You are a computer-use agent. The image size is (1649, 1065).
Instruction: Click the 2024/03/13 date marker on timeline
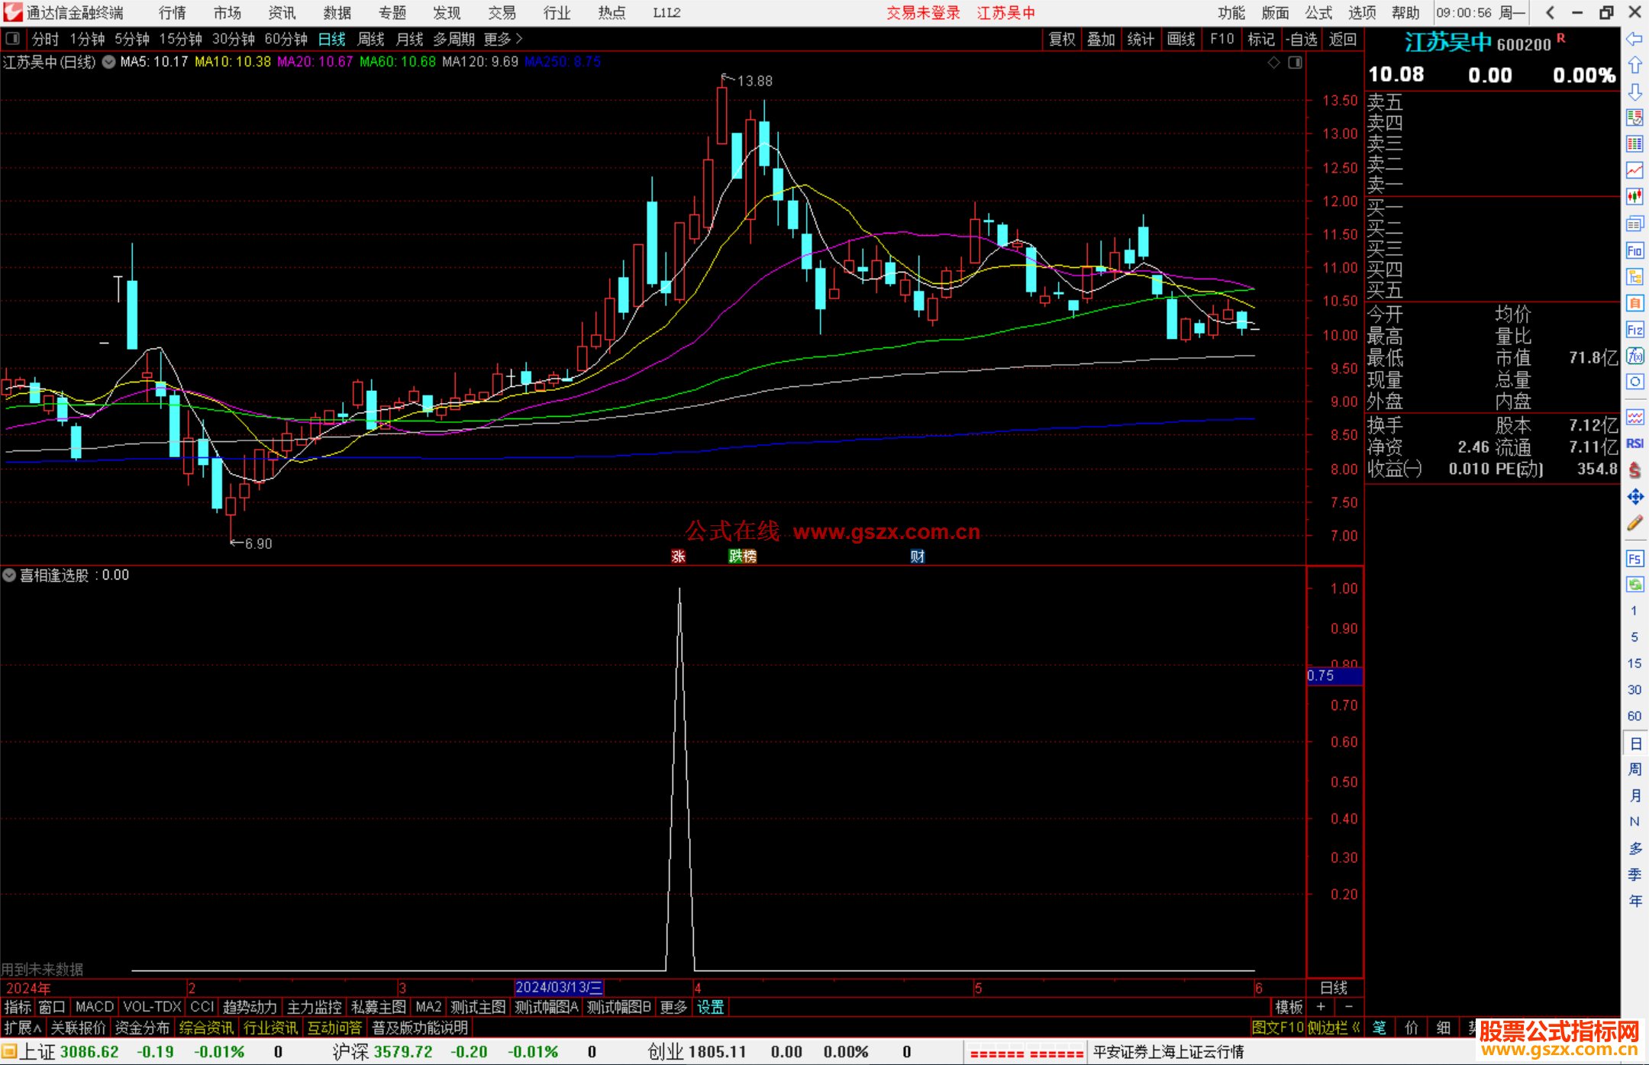[x=559, y=988]
